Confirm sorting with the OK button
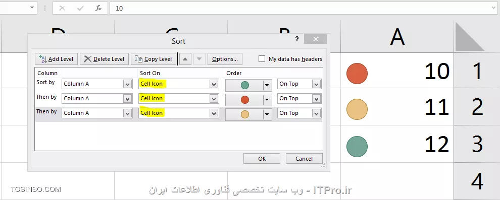The width and height of the screenshot is (500, 200). tap(262, 159)
